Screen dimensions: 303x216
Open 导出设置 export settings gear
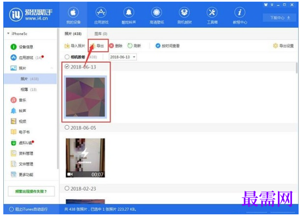(283, 46)
